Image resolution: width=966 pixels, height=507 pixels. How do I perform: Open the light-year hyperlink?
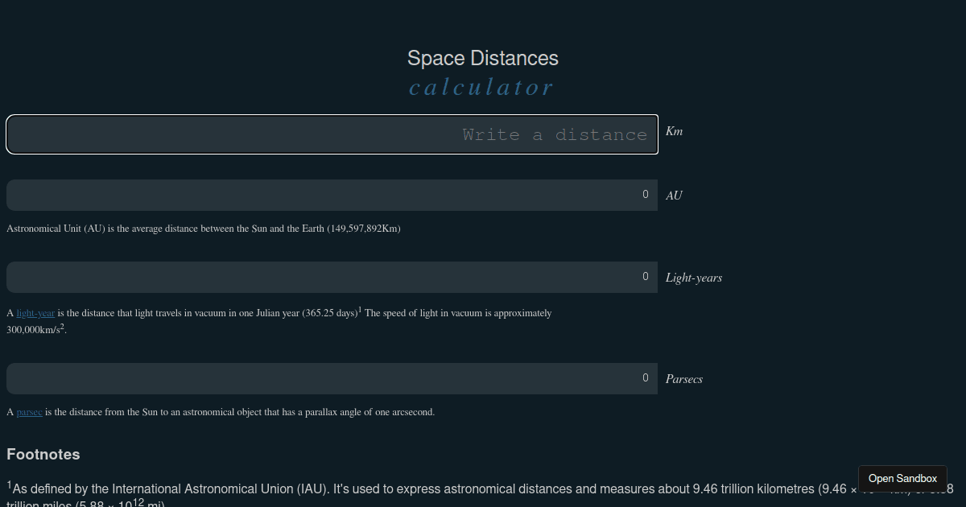tap(35, 313)
